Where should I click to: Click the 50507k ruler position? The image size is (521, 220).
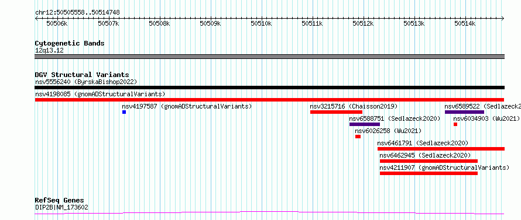click(109, 24)
